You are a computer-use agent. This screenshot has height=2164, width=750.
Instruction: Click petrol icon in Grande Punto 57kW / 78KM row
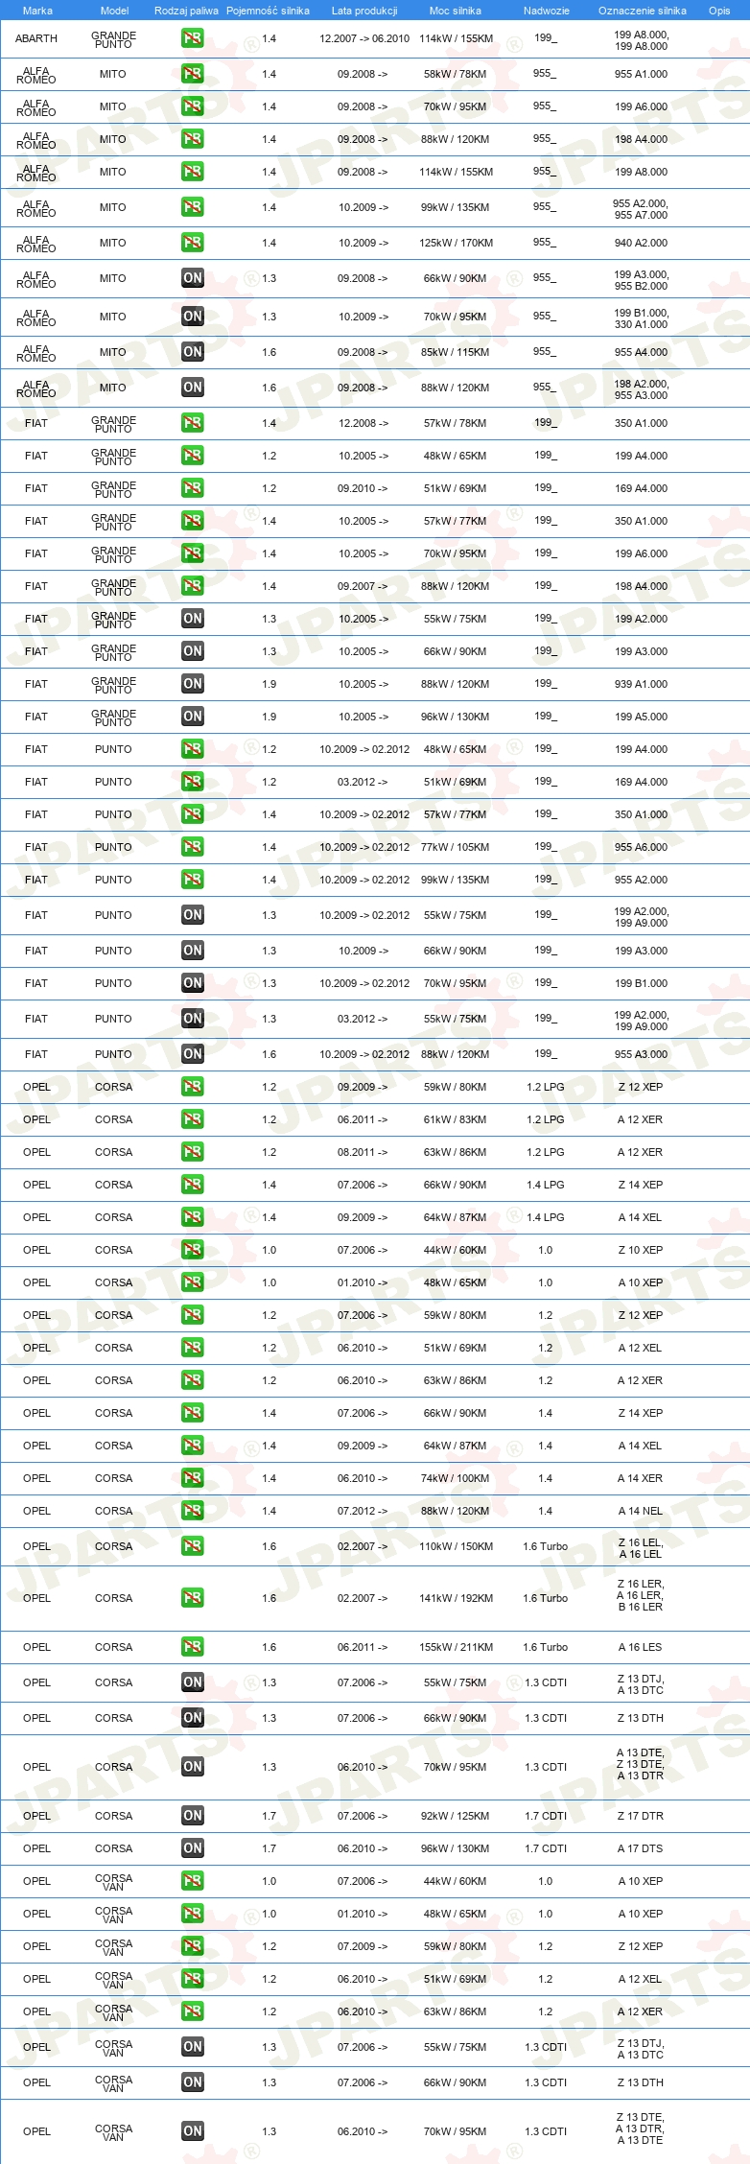click(193, 423)
